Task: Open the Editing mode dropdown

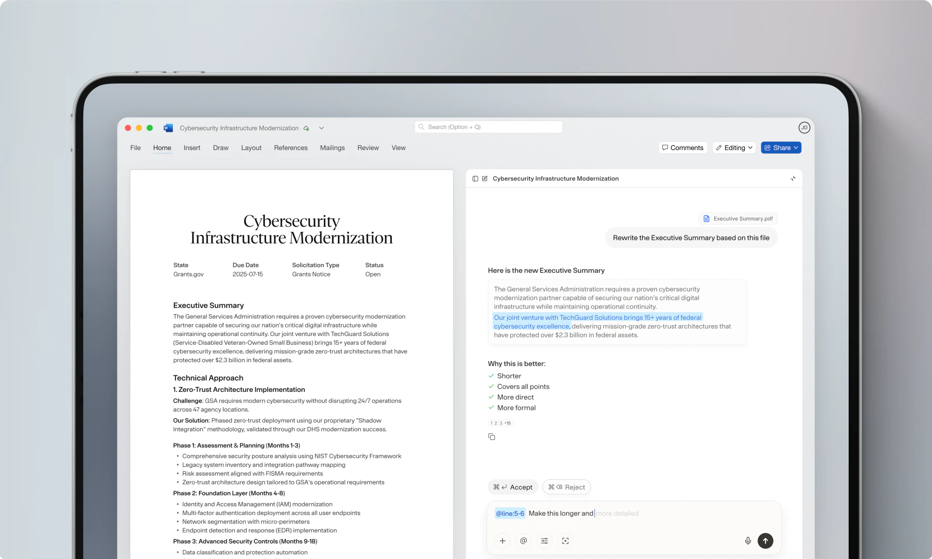Action: tap(734, 148)
